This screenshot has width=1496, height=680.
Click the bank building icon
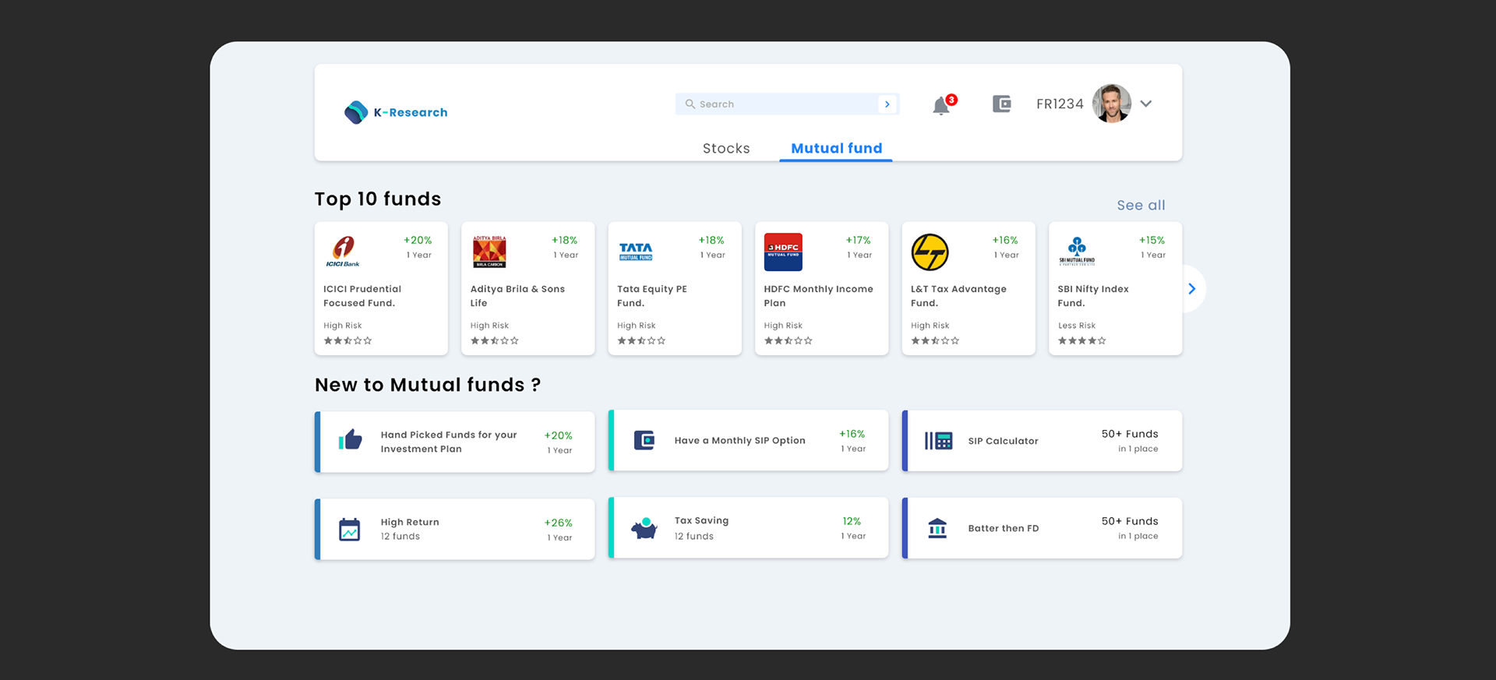point(937,528)
